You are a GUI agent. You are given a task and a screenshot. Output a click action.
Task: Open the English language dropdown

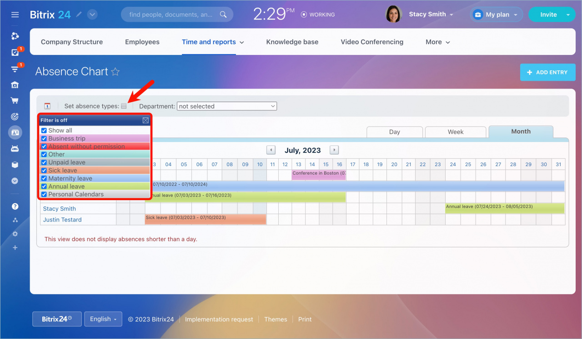point(103,319)
